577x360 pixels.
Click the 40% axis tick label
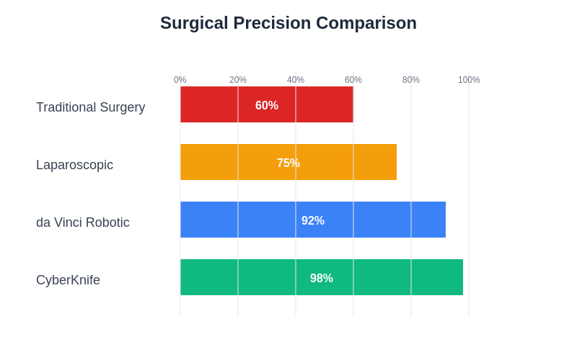tap(296, 80)
